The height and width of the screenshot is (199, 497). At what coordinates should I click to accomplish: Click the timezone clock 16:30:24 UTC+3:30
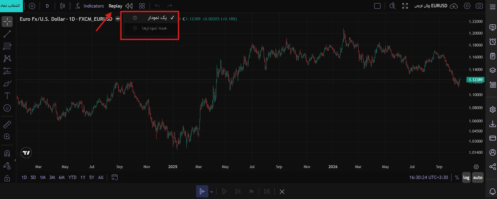428,177
